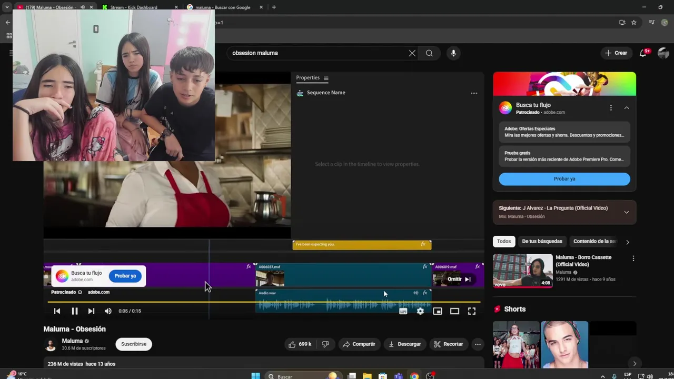The height and width of the screenshot is (379, 674).
Task: Visit adobe.com link on ad overlay
Action: (98, 292)
